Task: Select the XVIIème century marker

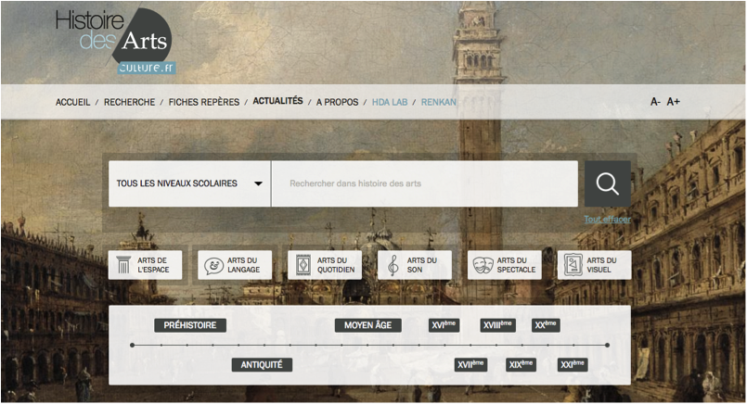Action: tap(470, 365)
